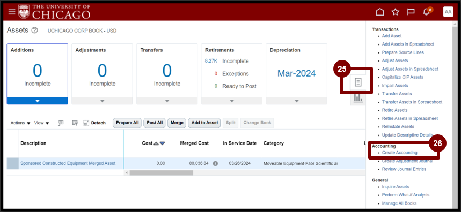Sort Cost column ascending

click(x=156, y=143)
